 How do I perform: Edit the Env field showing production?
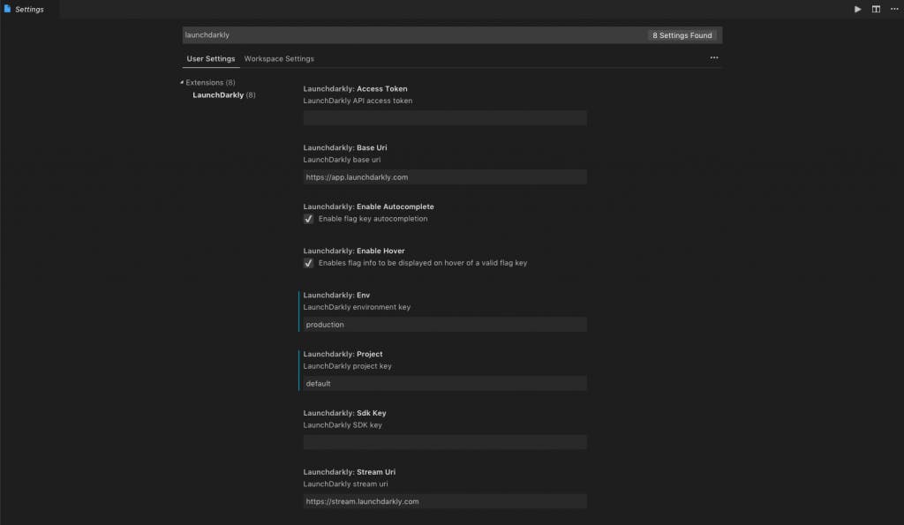tap(445, 325)
